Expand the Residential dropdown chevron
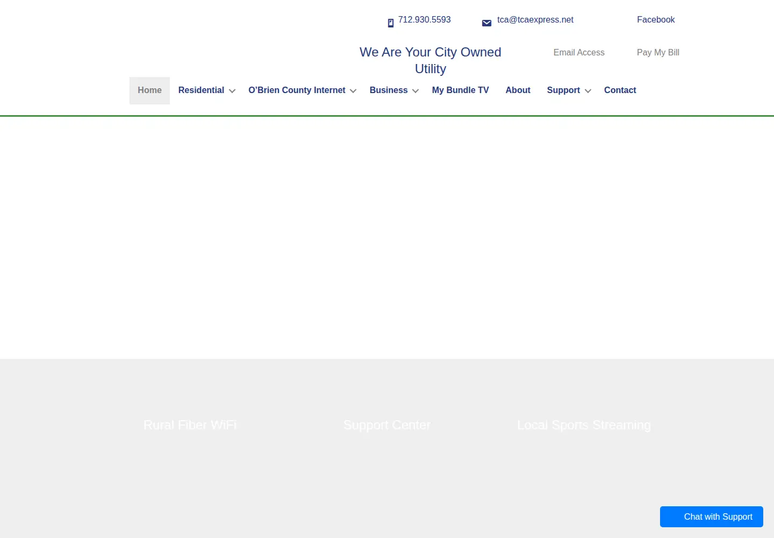The width and height of the screenshot is (774, 538). [232, 91]
